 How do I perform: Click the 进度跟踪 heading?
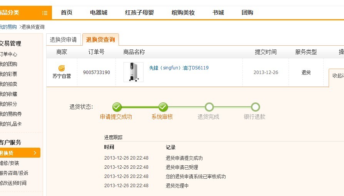[113, 137]
